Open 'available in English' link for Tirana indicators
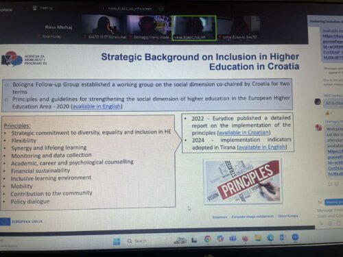The image size is (343, 257). click(262, 147)
